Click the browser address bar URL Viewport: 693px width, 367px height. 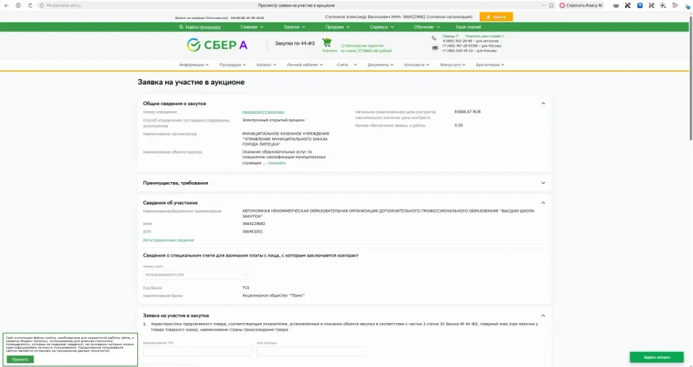click(64, 5)
